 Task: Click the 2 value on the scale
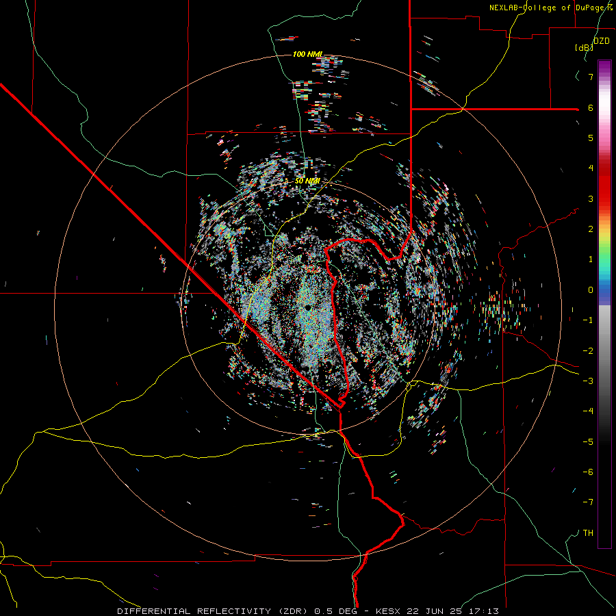pyautogui.click(x=591, y=229)
